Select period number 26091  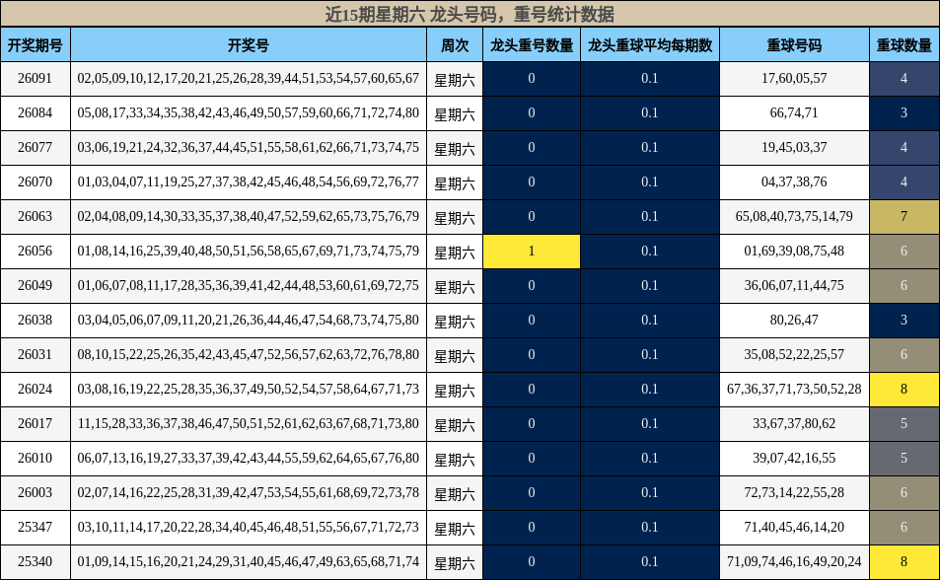[36, 77]
